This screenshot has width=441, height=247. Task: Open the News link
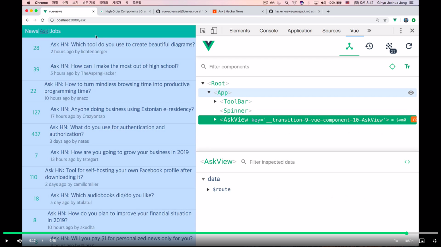coord(32,31)
